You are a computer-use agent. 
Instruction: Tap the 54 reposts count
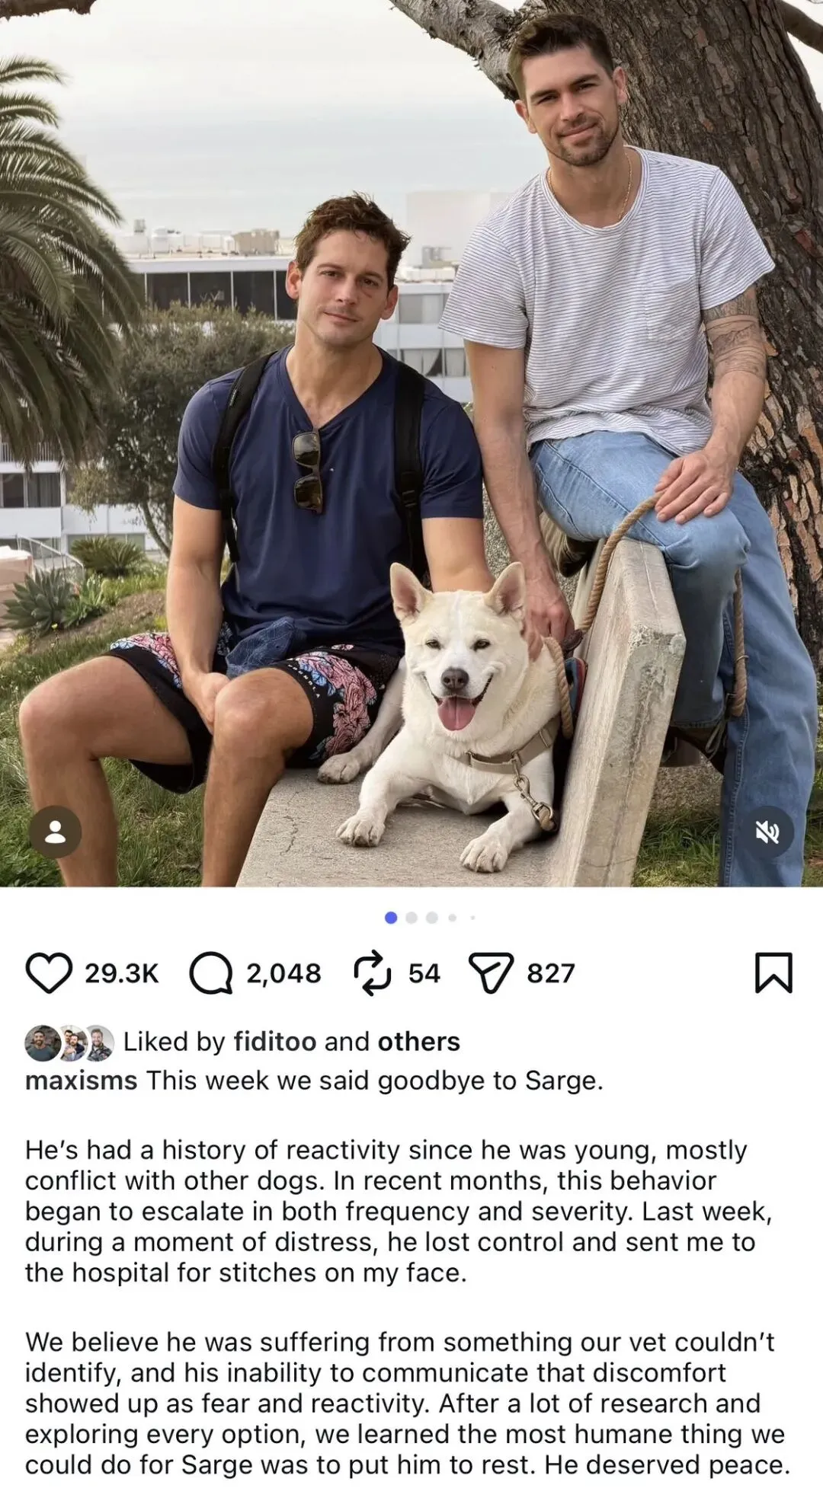pos(424,973)
